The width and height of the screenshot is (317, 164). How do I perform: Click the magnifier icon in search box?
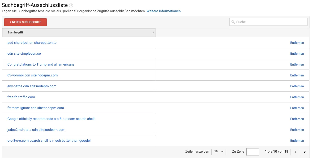233,22
